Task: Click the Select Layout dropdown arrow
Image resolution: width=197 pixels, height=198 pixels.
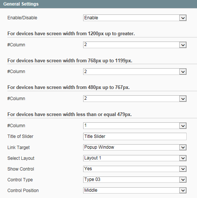Action: coord(183,158)
